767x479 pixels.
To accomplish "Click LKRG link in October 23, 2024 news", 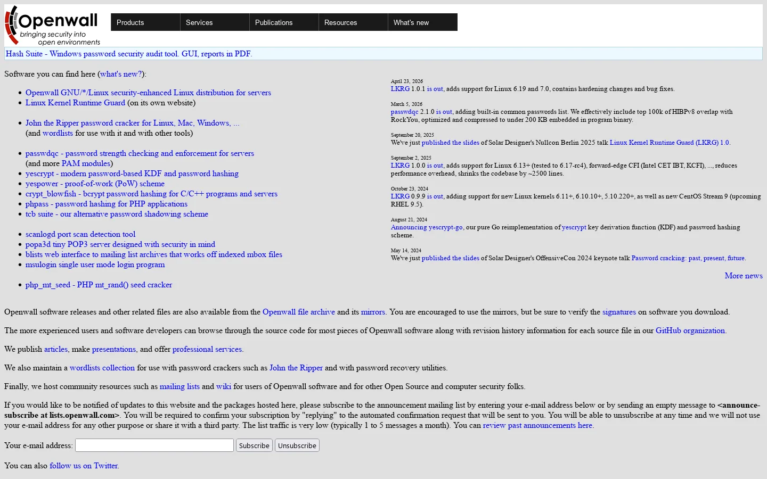I will click(400, 196).
